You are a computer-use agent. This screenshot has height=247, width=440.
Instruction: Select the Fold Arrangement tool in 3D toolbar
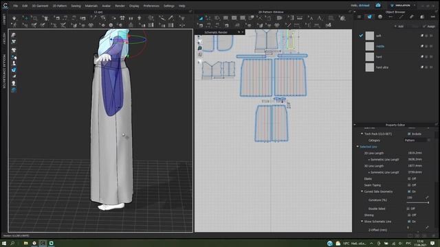coord(102,19)
